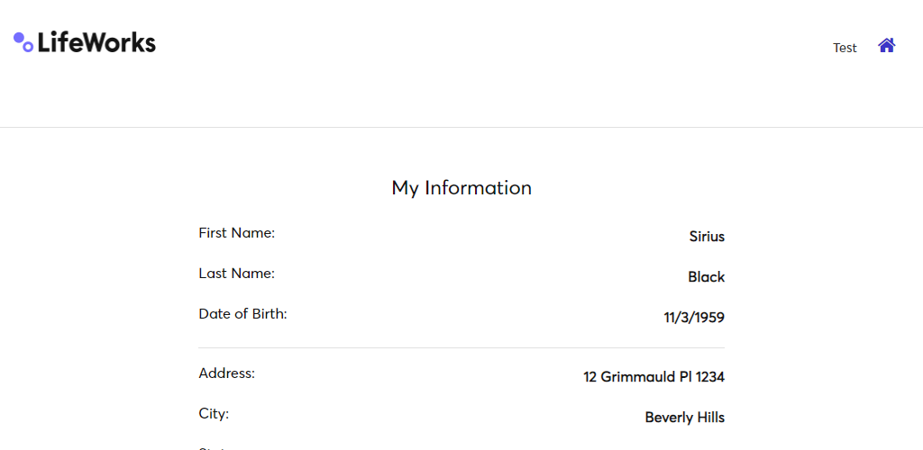The width and height of the screenshot is (923, 450).
Task: Click the purple home icon
Action: point(887,45)
